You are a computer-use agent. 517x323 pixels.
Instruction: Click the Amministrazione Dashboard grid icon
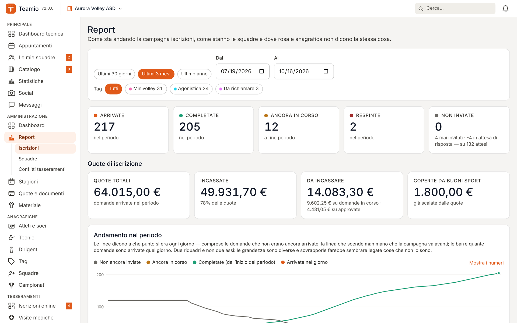11,125
